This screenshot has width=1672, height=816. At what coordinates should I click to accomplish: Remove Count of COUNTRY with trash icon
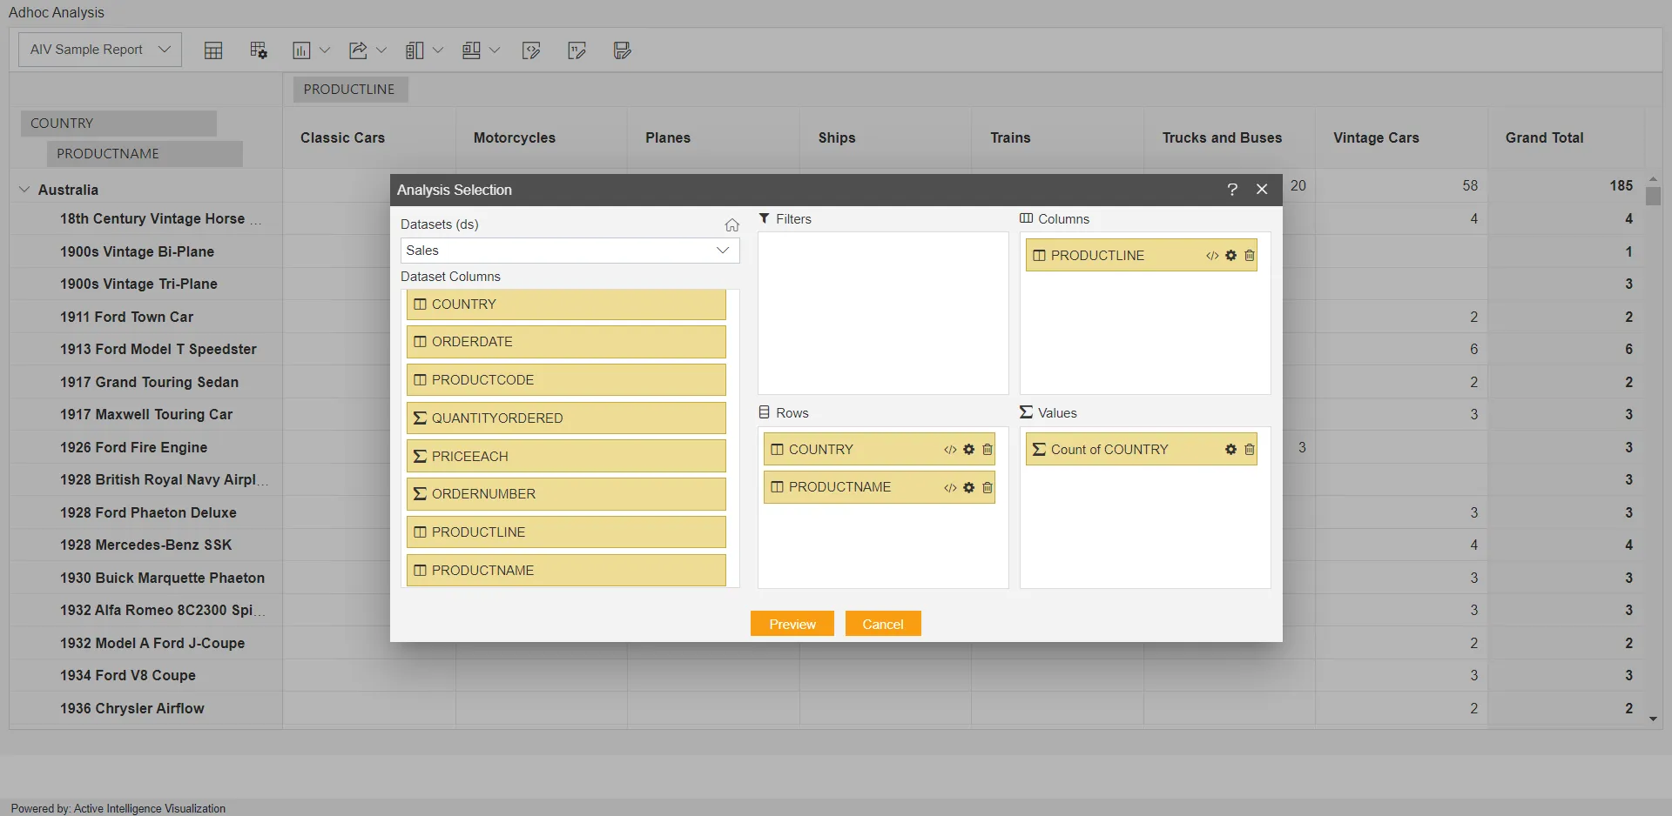[1250, 450]
